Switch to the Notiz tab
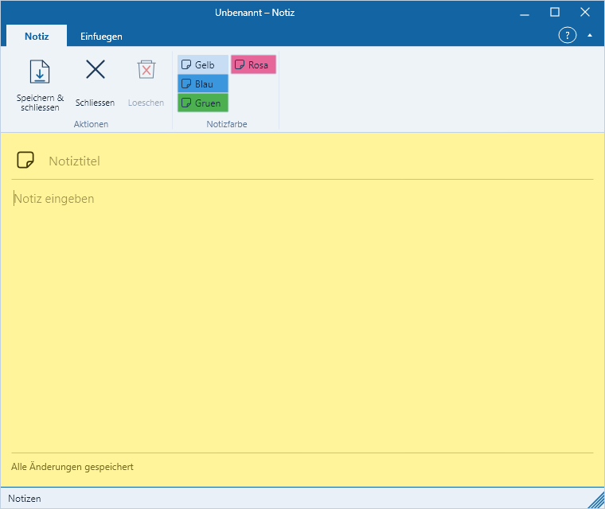Viewport: 605px width, 509px height. [37, 37]
